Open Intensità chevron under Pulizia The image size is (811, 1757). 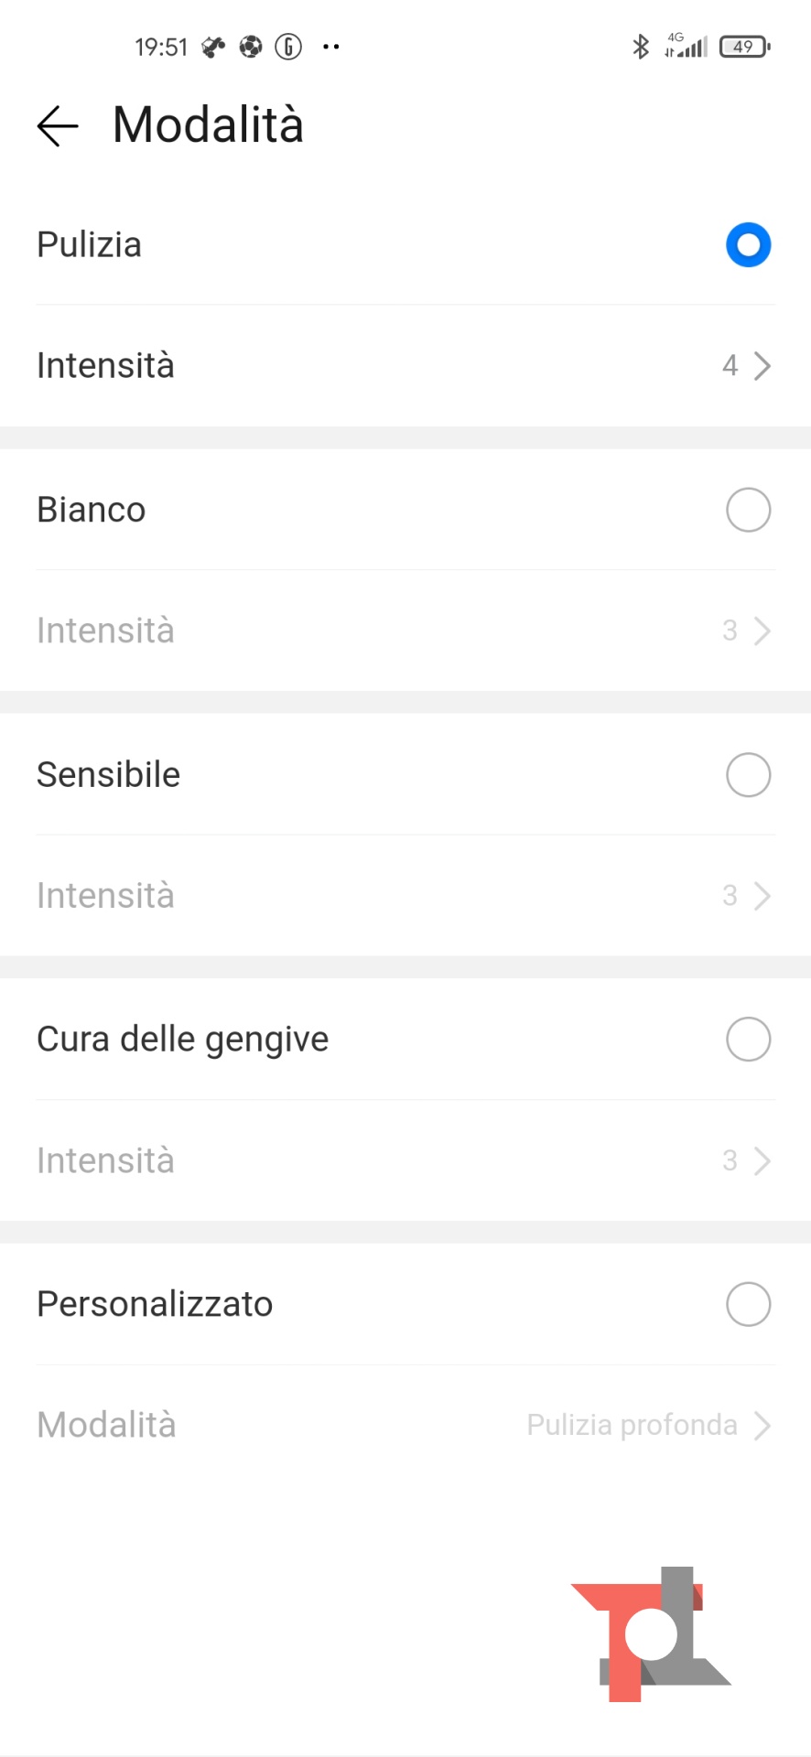point(762,366)
